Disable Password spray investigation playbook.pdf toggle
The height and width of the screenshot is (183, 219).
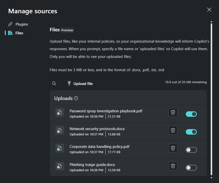pyautogui.click(x=191, y=114)
